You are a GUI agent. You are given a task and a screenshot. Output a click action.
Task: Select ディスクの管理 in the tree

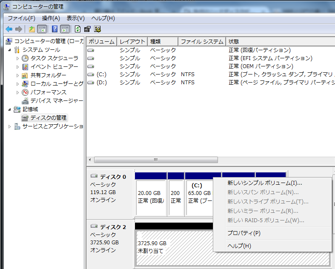48,117
